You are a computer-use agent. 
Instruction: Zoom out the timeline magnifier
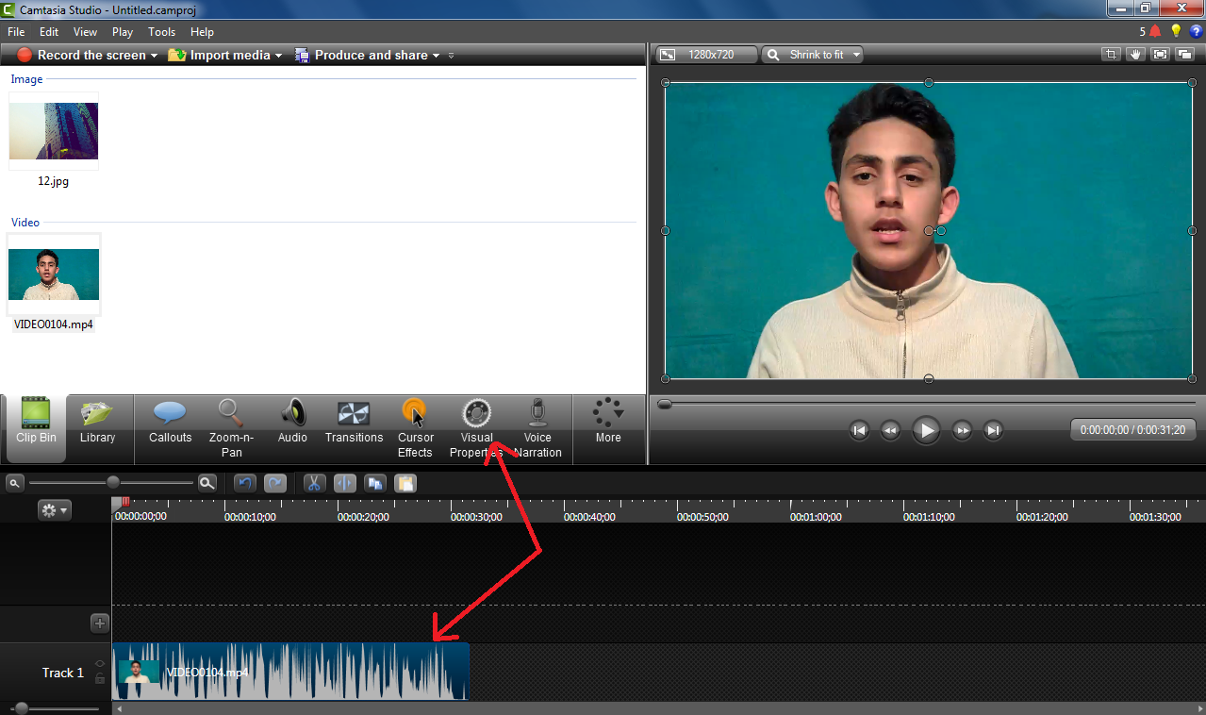click(x=14, y=483)
